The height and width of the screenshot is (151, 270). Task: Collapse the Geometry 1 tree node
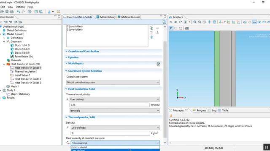(4, 42)
